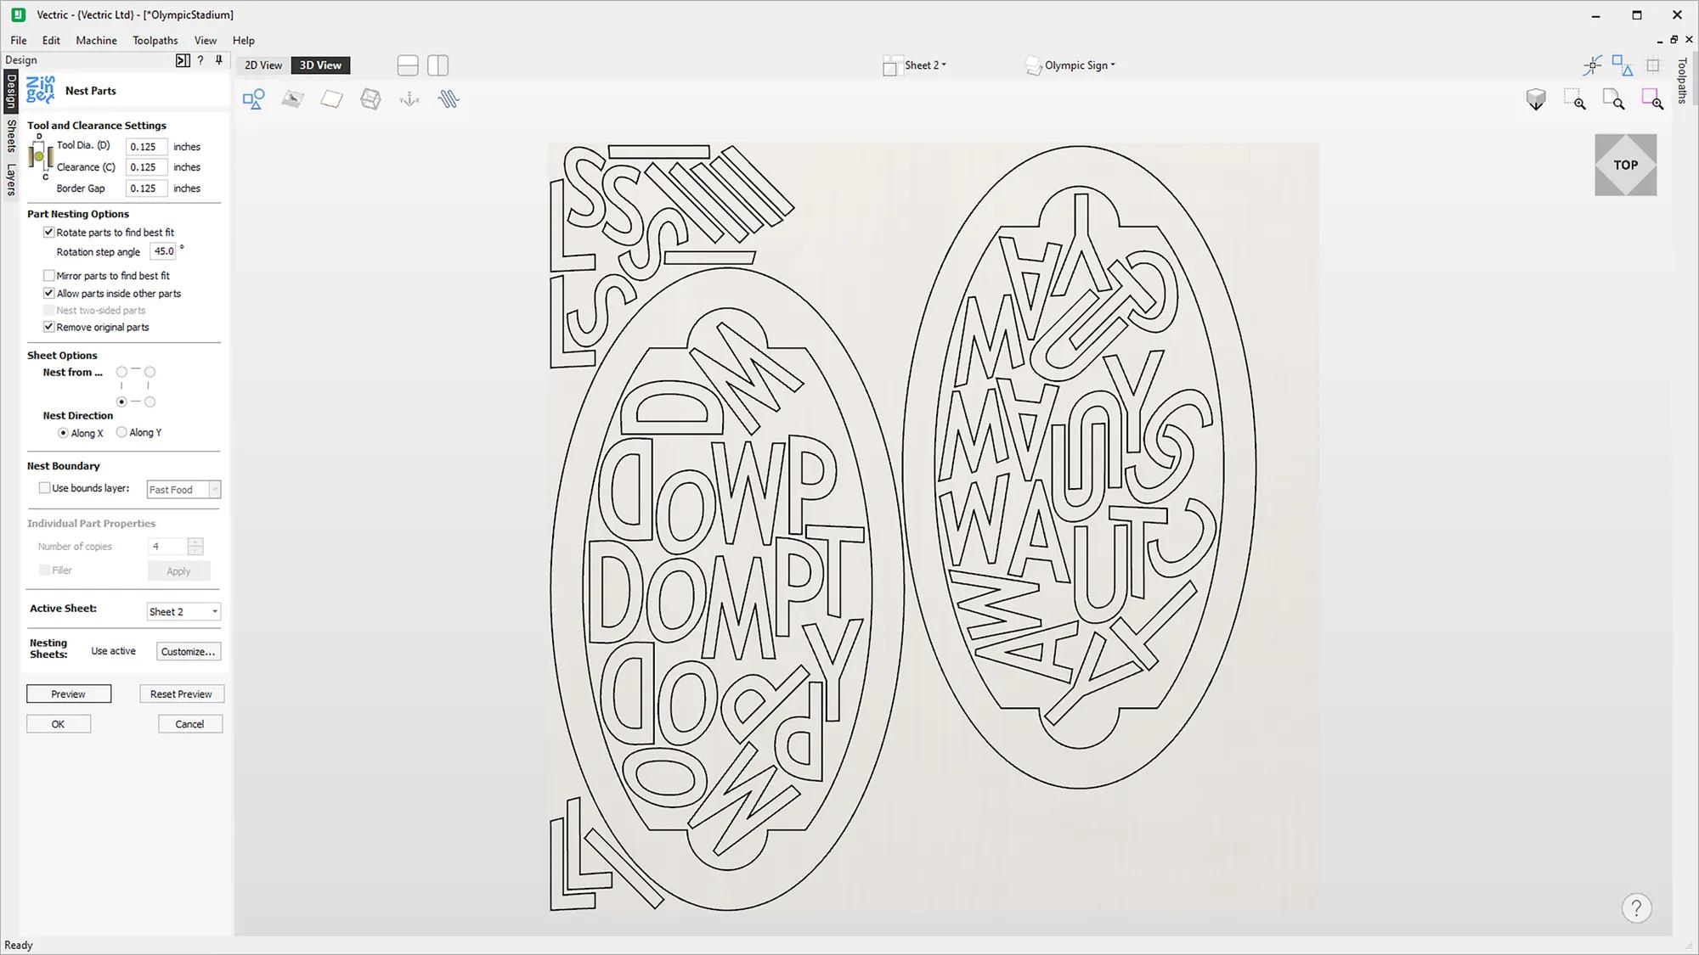The height and width of the screenshot is (955, 1699).
Task: Check the Use bounds layer option
Action: tap(45, 488)
